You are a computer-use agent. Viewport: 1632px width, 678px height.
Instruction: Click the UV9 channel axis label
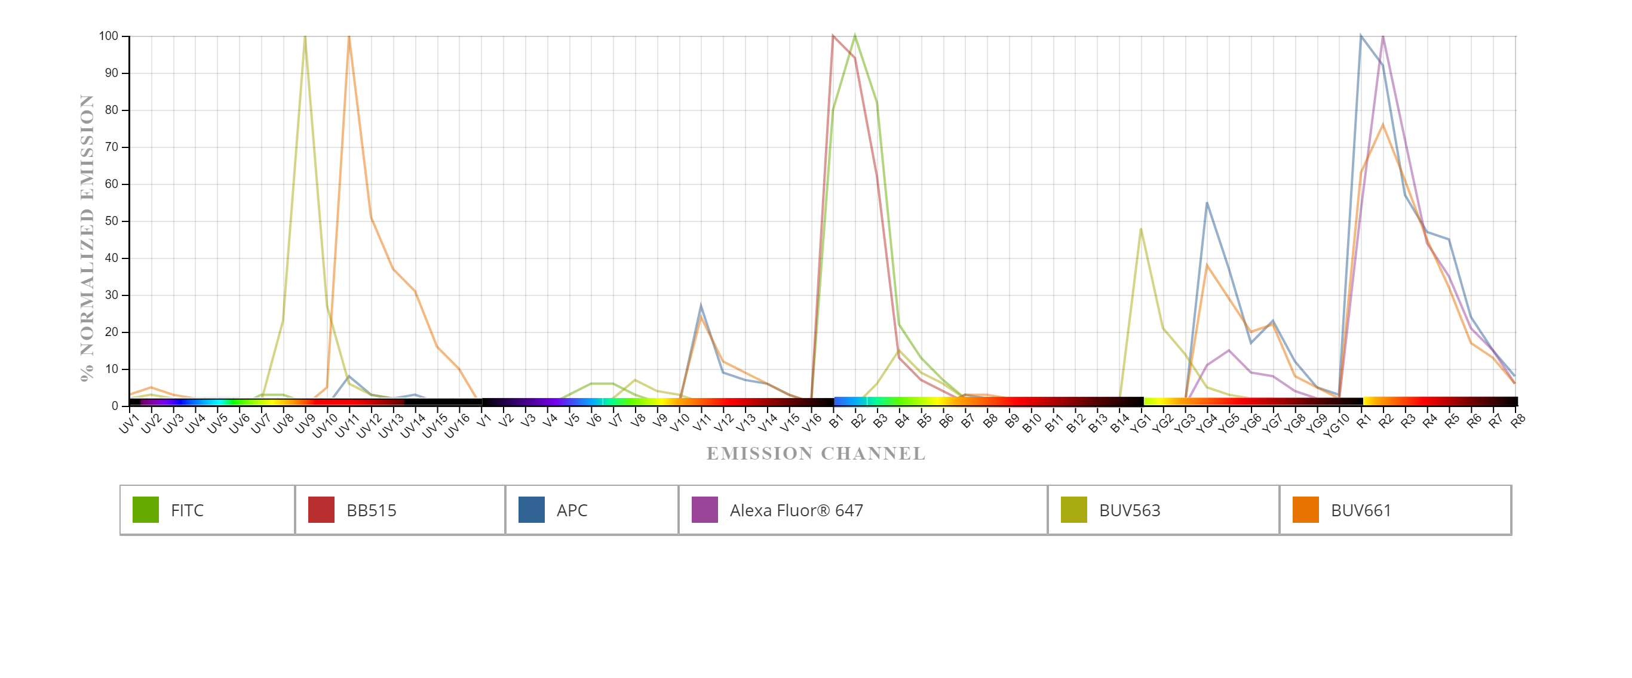tap(304, 424)
